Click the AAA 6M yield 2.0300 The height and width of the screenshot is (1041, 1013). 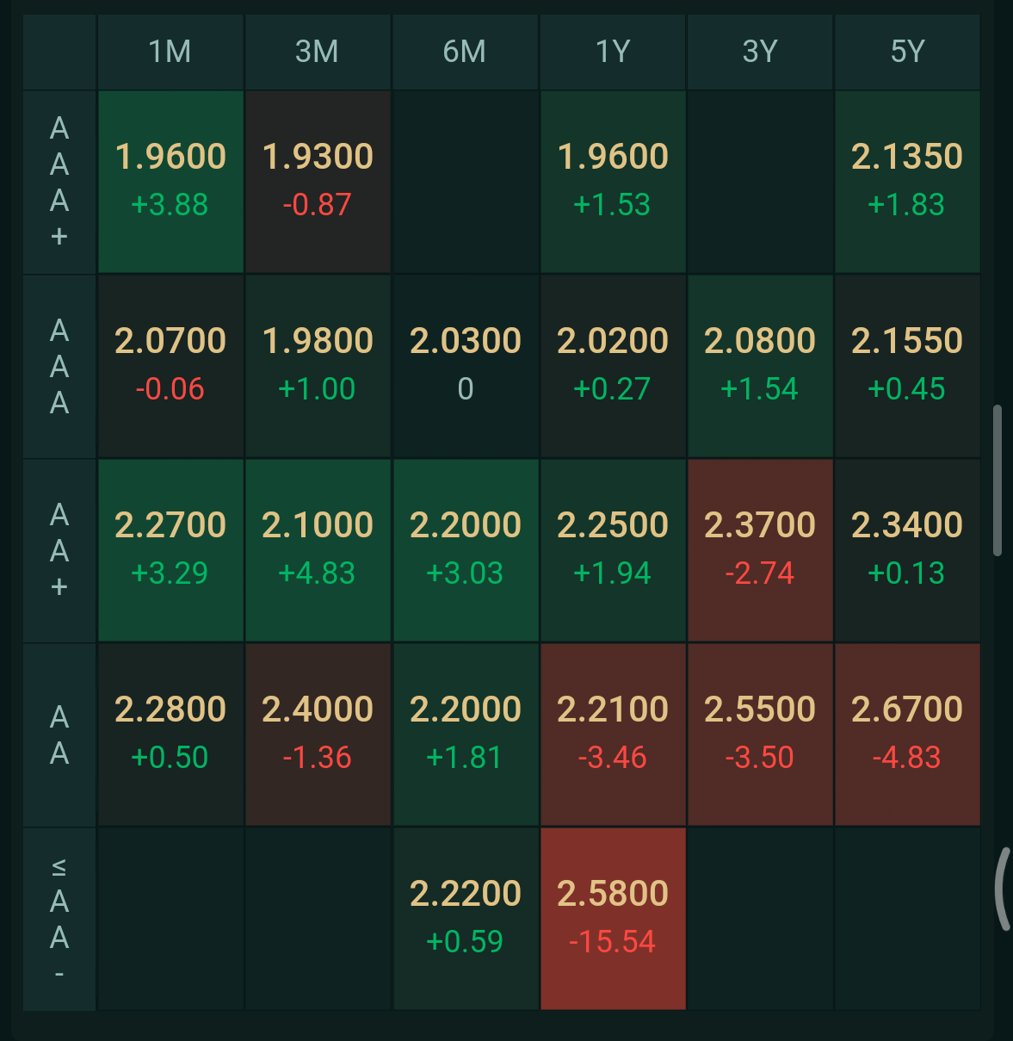tap(466, 366)
